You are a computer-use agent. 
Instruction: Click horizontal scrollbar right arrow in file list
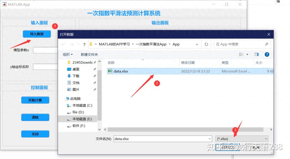click(x=271, y=129)
